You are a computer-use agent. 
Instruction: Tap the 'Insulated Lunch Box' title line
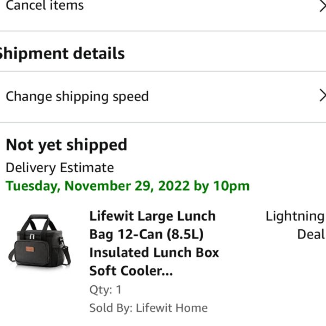pyautogui.click(x=154, y=253)
